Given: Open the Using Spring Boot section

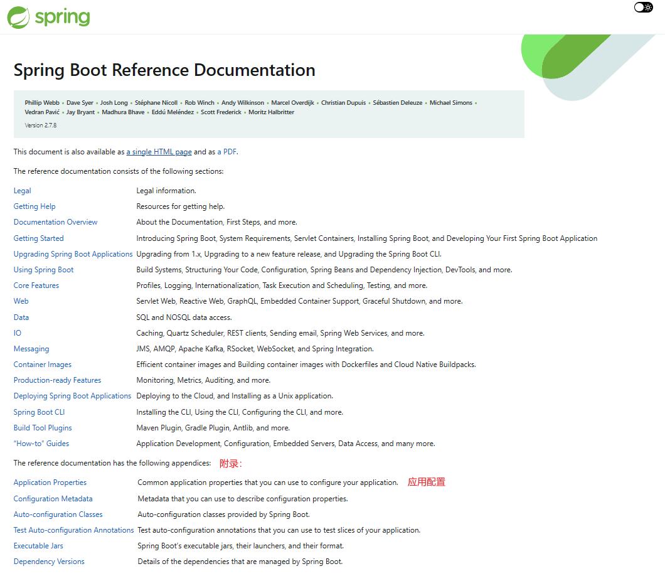Looking at the screenshot, I should coord(44,270).
